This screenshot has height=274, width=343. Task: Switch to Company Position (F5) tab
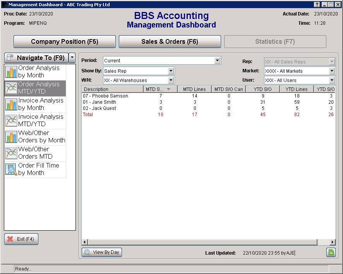[x=65, y=42]
